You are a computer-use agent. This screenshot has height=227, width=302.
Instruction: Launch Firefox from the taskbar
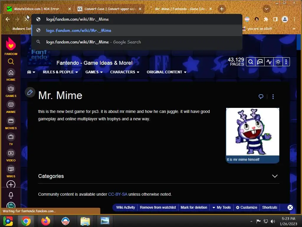(x=46, y=221)
